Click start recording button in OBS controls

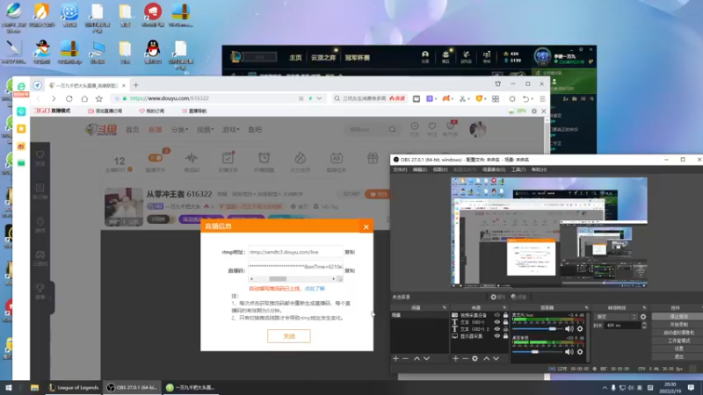pos(678,325)
